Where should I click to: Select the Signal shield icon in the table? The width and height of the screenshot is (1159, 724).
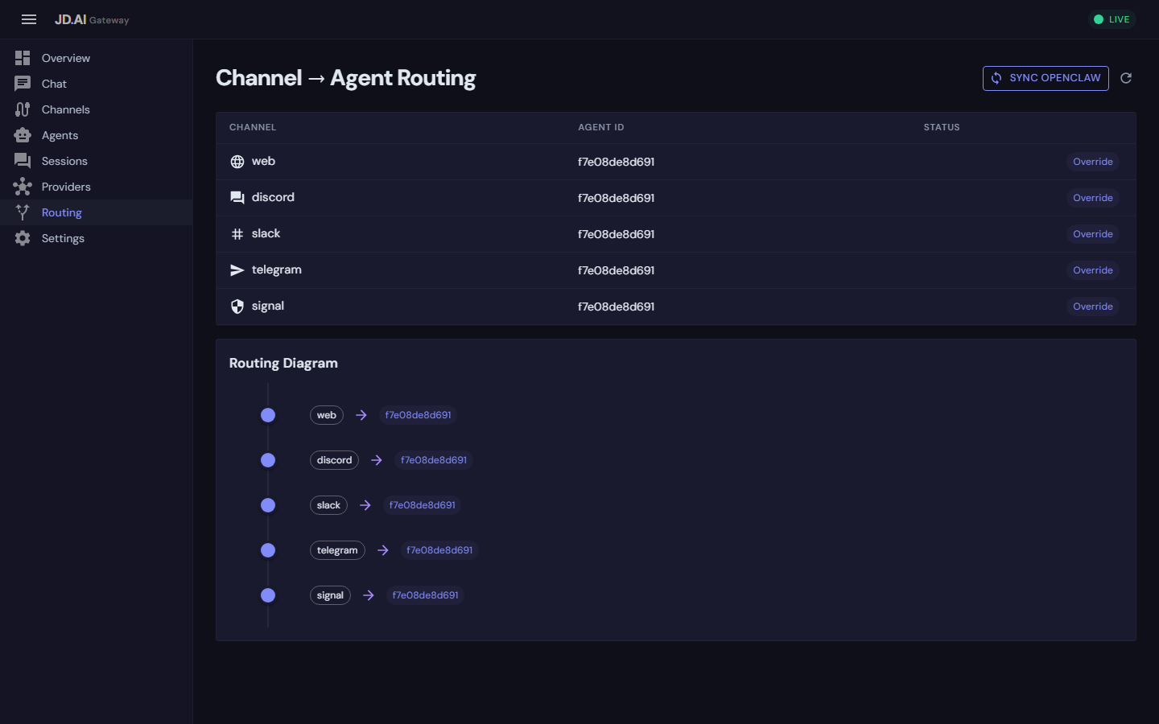[x=237, y=306]
